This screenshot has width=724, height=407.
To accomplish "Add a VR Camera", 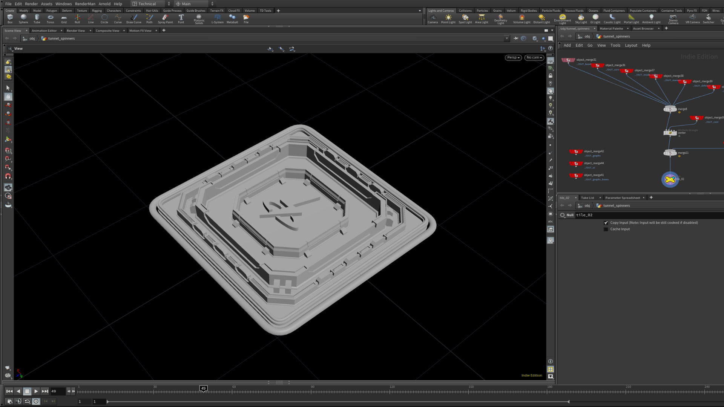I will tap(693, 19).
